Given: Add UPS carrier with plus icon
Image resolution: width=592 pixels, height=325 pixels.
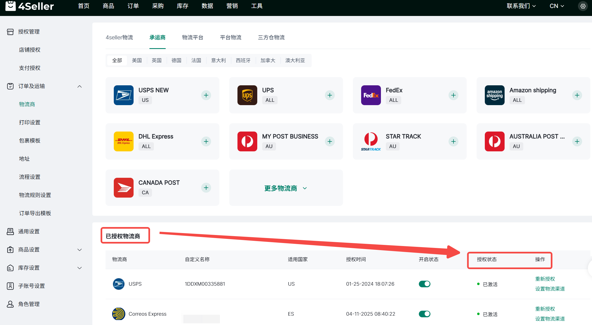Looking at the screenshot, I should tap(330, 95).
